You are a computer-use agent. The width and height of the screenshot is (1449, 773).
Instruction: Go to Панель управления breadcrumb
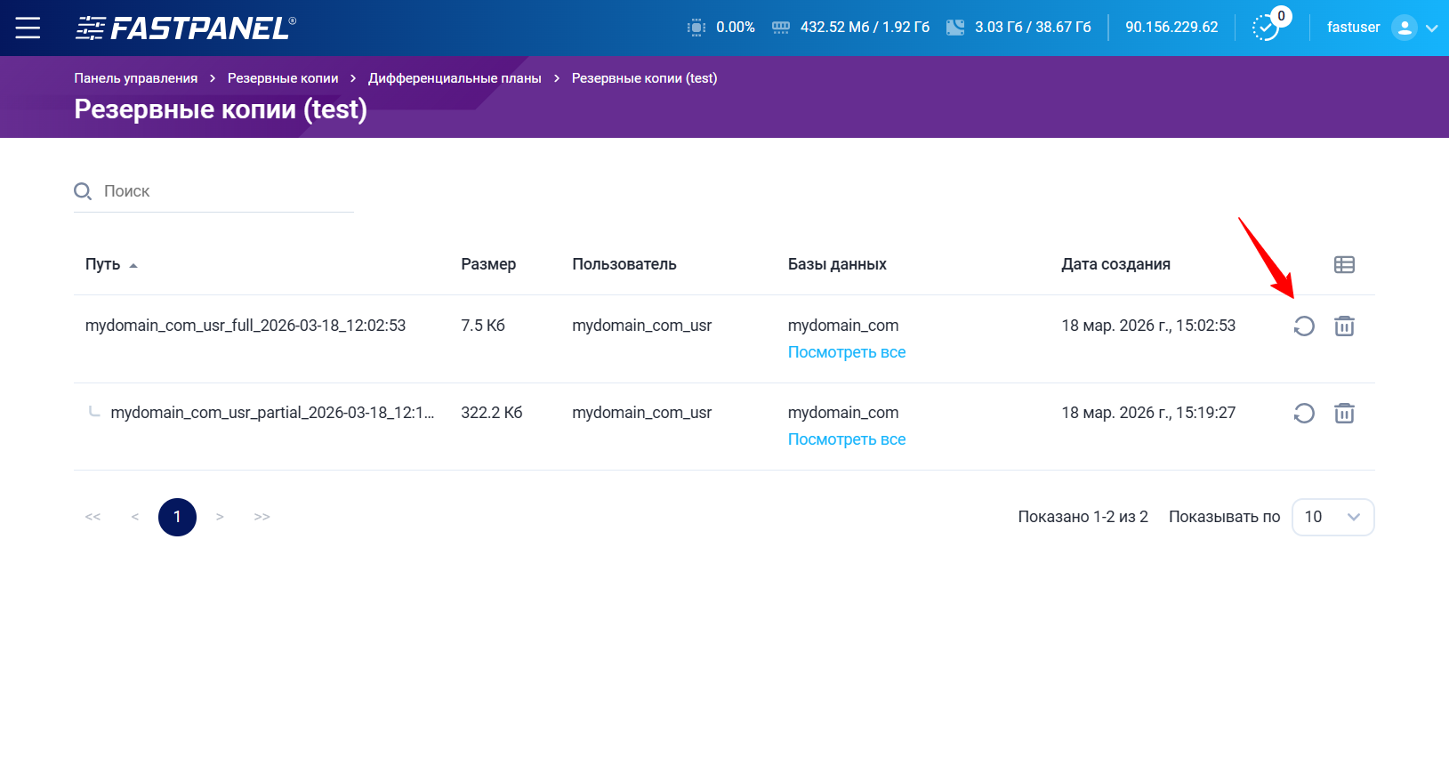pyautogui.click(x=135, y=78)
